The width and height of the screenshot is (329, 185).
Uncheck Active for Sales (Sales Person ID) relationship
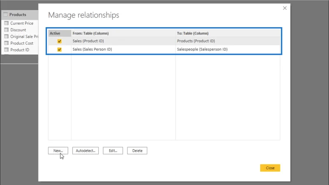point(59,49)
